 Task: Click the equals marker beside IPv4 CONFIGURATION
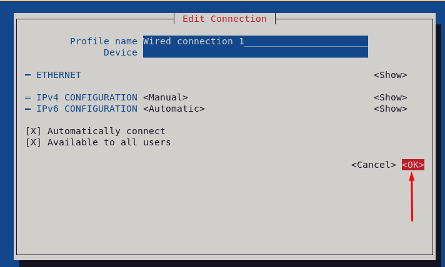click(x=27, y=97)
